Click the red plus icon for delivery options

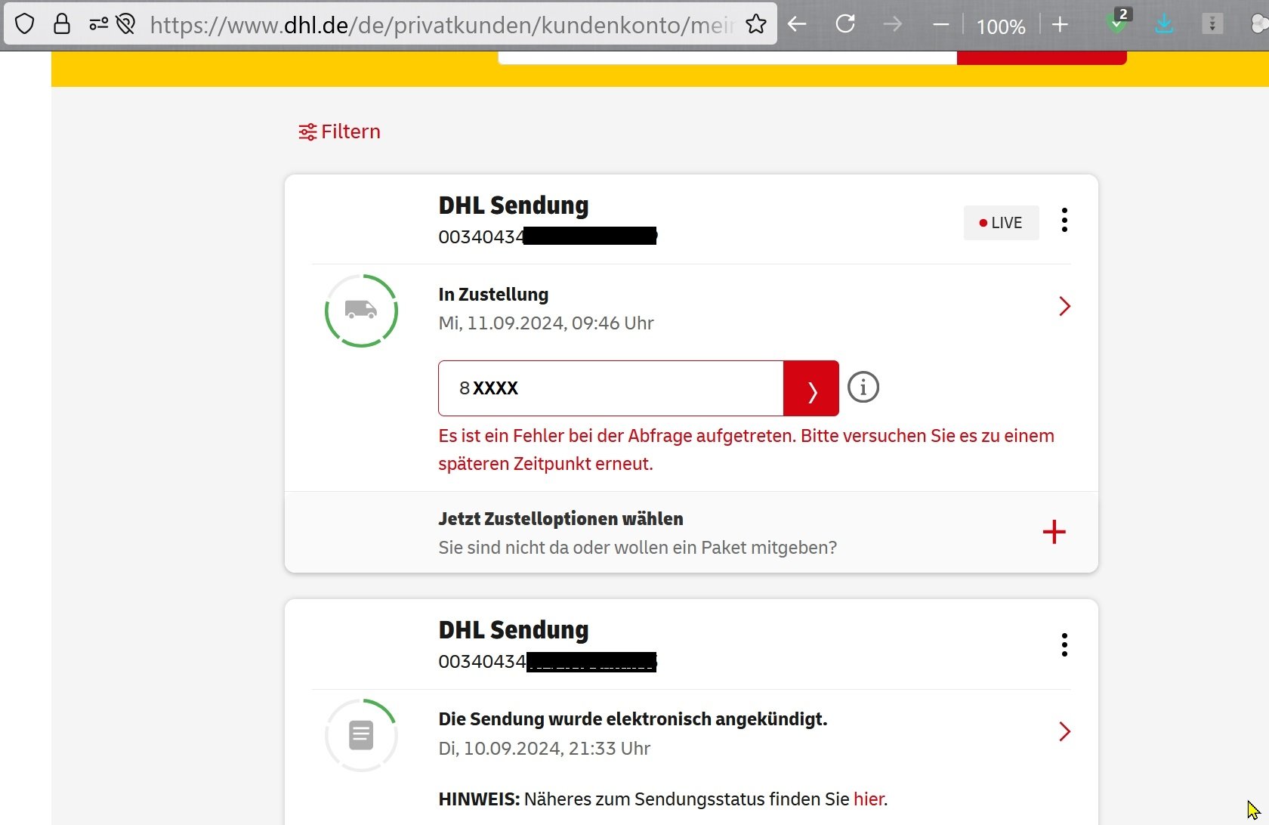[x=1054, y=532]
